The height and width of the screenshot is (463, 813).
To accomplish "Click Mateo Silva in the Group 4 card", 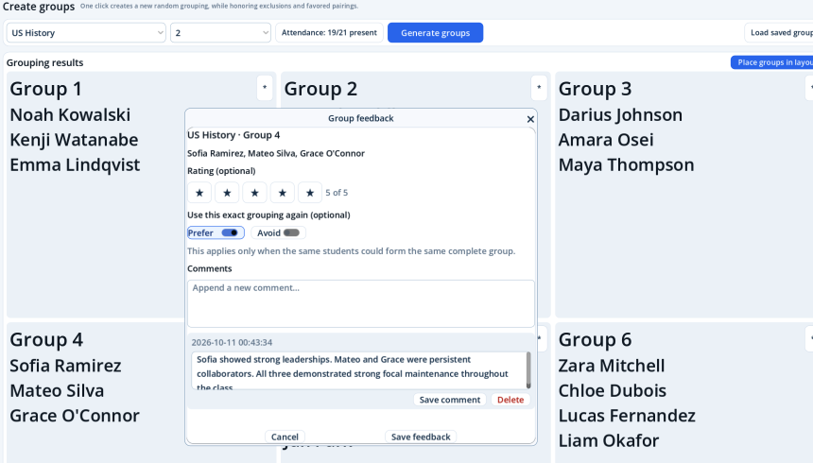I will (57, 390).
